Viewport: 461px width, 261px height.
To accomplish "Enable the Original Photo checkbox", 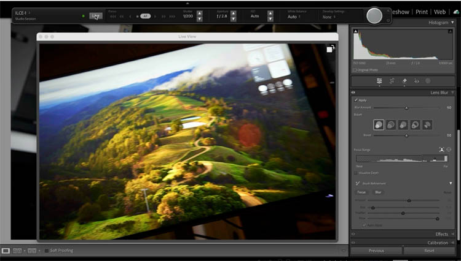I will point(355,70).
